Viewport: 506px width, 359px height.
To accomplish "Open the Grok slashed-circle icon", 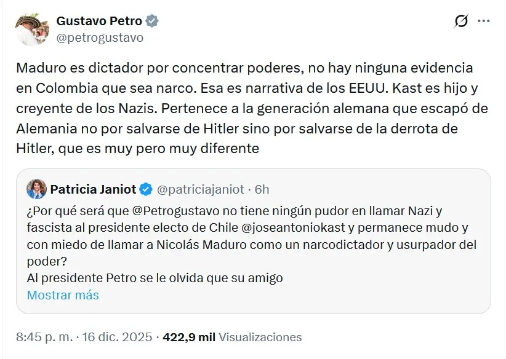I will (461, 22).
